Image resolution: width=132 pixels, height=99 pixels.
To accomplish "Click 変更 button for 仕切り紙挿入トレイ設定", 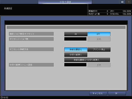I will click(99, 65).
